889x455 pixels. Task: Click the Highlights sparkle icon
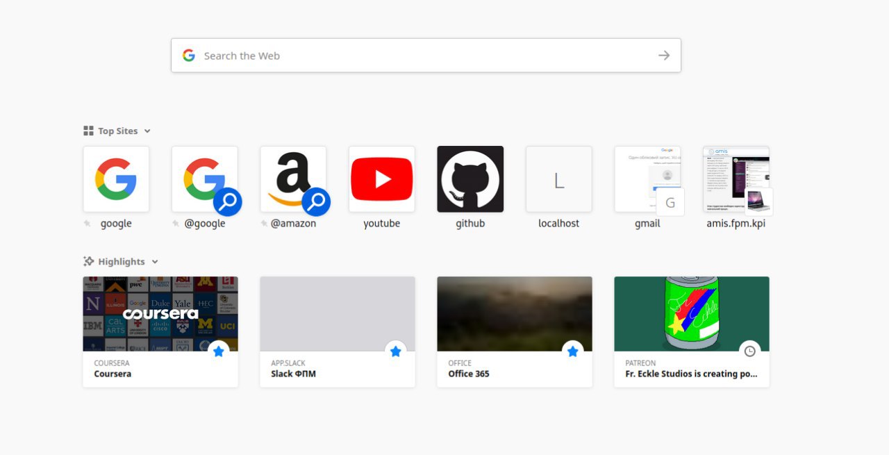[x=88, y=261]
